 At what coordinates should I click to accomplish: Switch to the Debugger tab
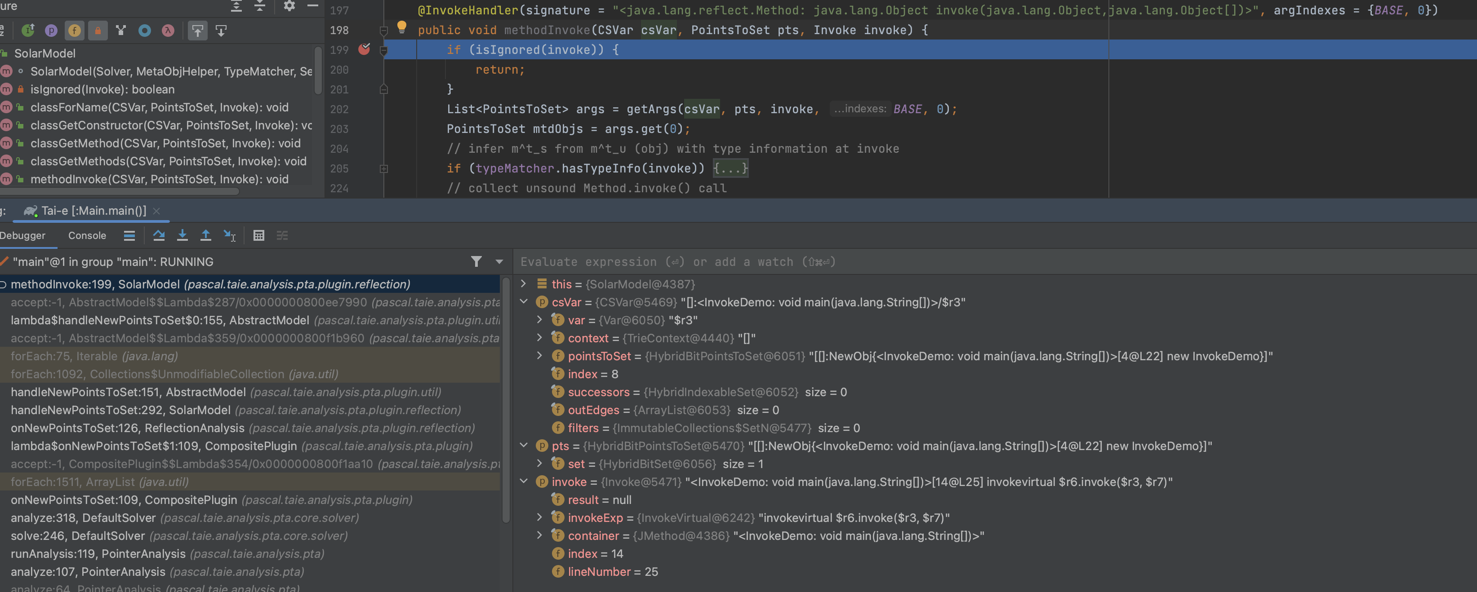point(23,235)
